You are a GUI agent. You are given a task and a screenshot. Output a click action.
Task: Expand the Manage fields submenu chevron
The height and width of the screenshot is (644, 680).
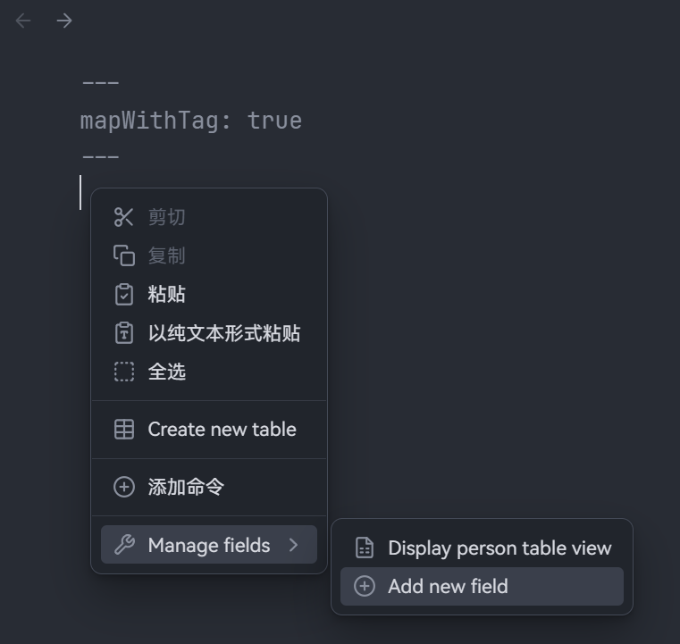(x=294, y=545)
